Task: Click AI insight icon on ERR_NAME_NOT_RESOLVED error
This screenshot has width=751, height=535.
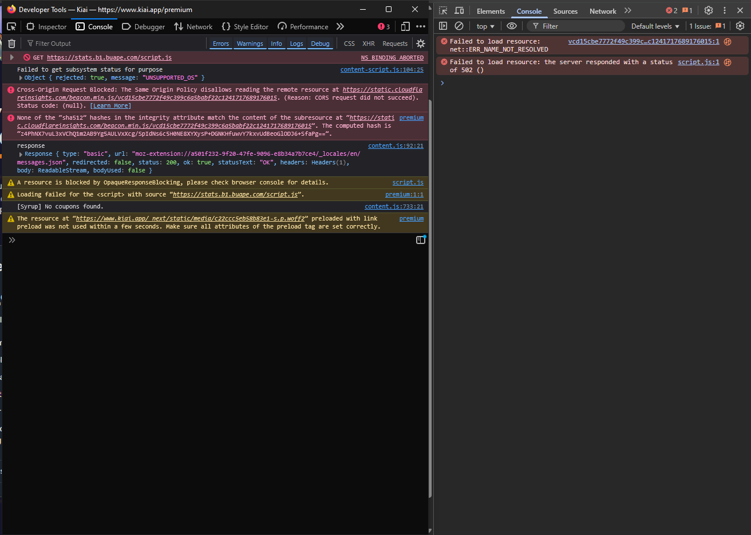Action: tap(728, 42)
